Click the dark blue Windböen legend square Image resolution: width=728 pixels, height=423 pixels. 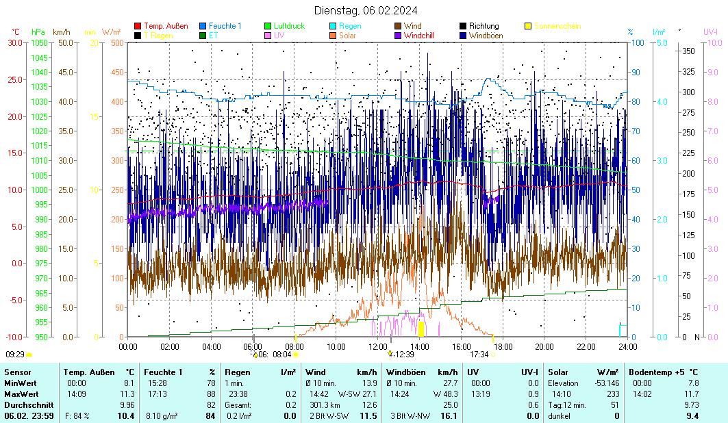tap(463, 36)
